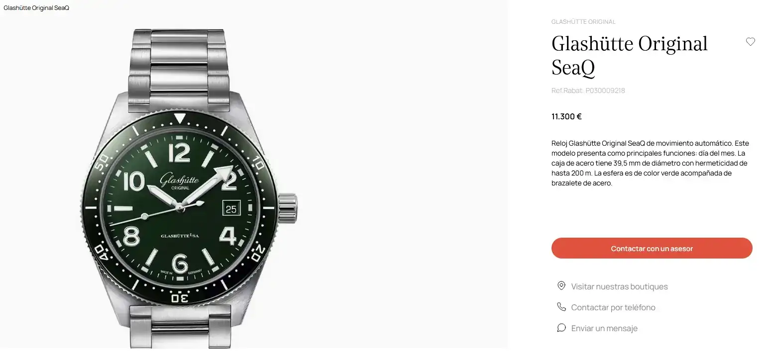
Task: Click Contactar con un asesor button
Action: 652,248
